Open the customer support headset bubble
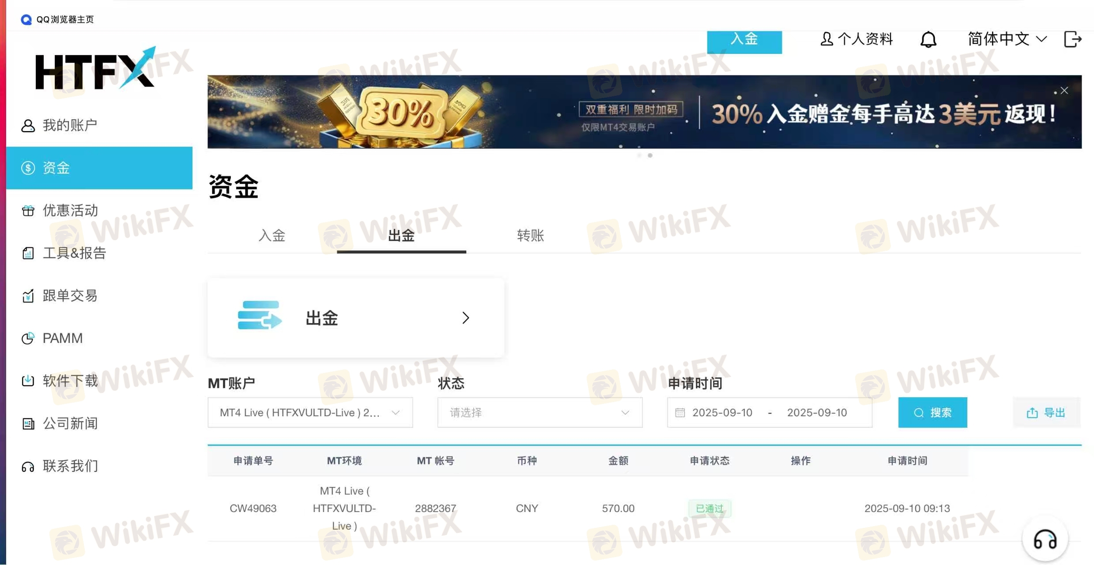The image size is (1094, 565). tap(1045, 539)
